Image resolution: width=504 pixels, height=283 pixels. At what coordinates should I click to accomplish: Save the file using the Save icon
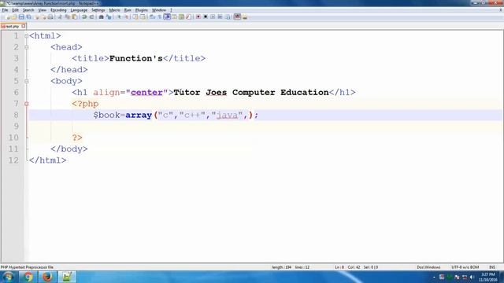(x=21, y=17)
